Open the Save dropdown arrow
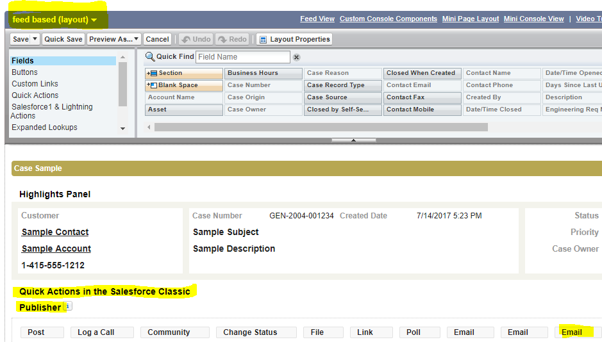Viewport: 602px width, 342px height. coord(35,39)
